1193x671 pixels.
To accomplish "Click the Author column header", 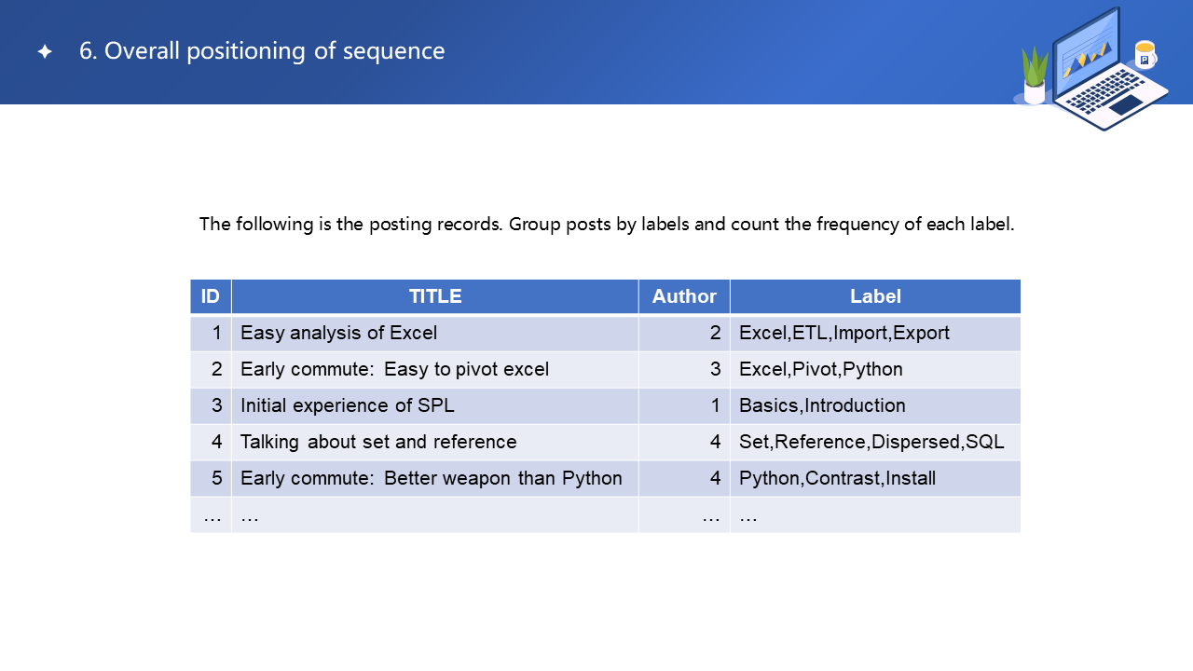I will (x=684, y=296).
